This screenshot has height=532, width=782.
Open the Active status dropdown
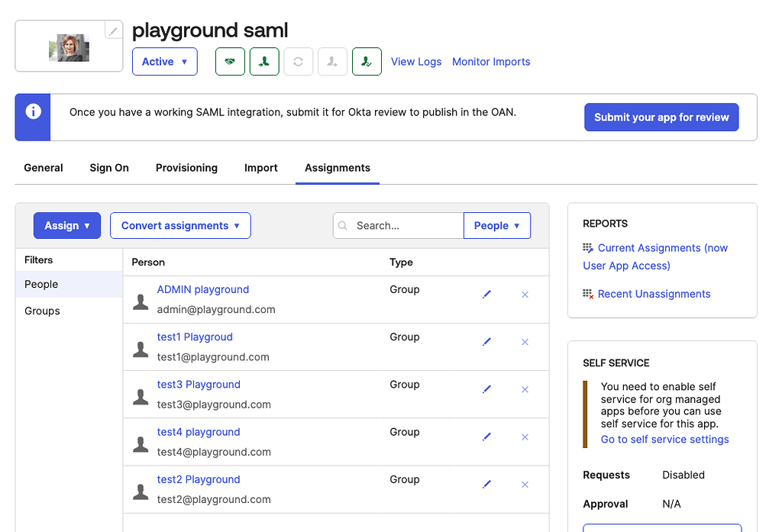pos(165,62)
